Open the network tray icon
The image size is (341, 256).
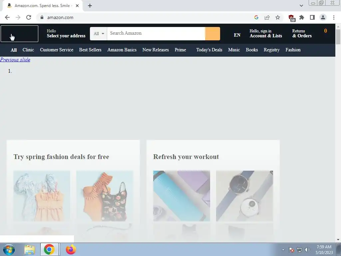[x=299, y=250]
